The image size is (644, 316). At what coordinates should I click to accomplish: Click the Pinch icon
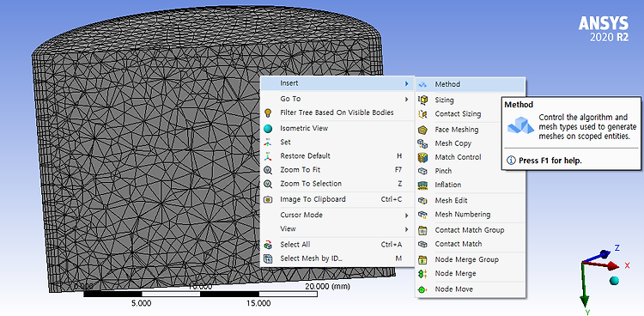pyautogui.click(x=422, y=171)
